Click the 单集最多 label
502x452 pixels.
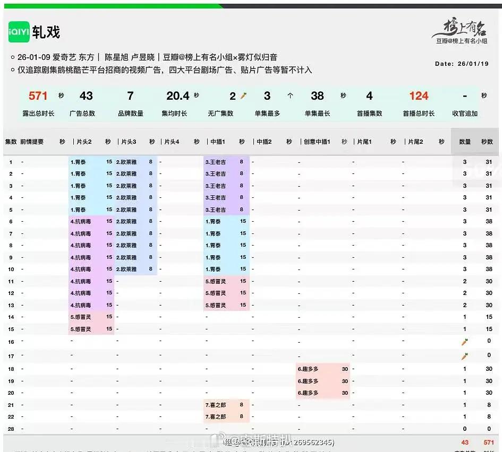(x=267, y=114)
